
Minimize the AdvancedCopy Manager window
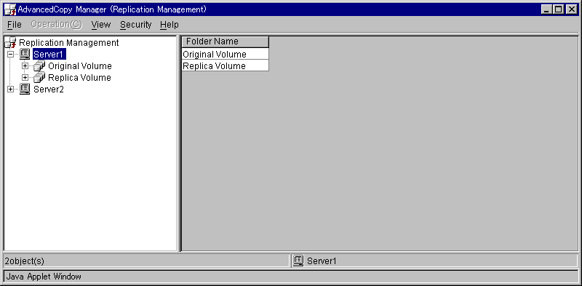[x=546, y=9]
